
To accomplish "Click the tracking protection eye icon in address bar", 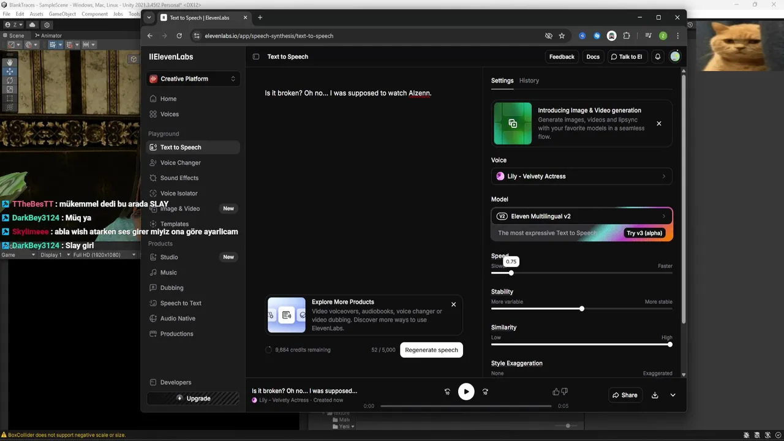I will pos(549,36).
